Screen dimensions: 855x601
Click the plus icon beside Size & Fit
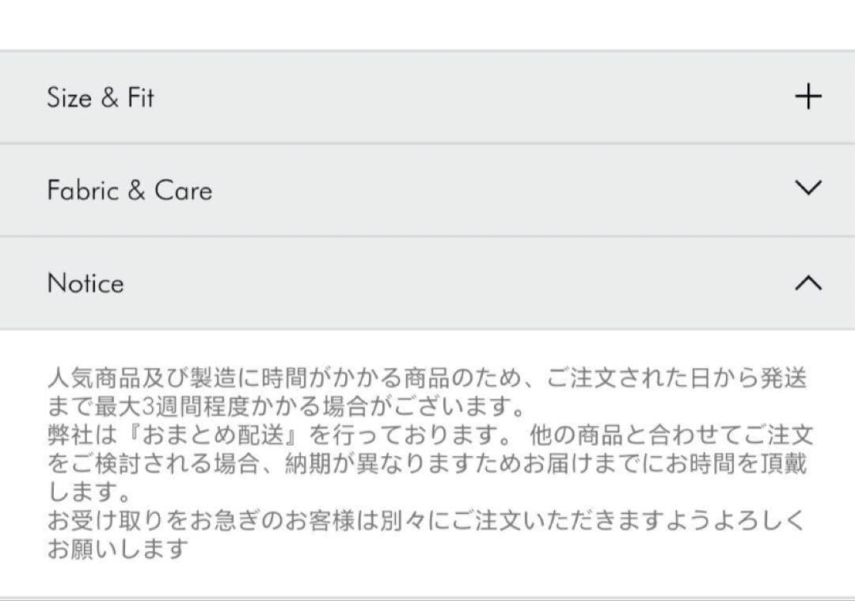pyautogui.click(x=808, y=97)
